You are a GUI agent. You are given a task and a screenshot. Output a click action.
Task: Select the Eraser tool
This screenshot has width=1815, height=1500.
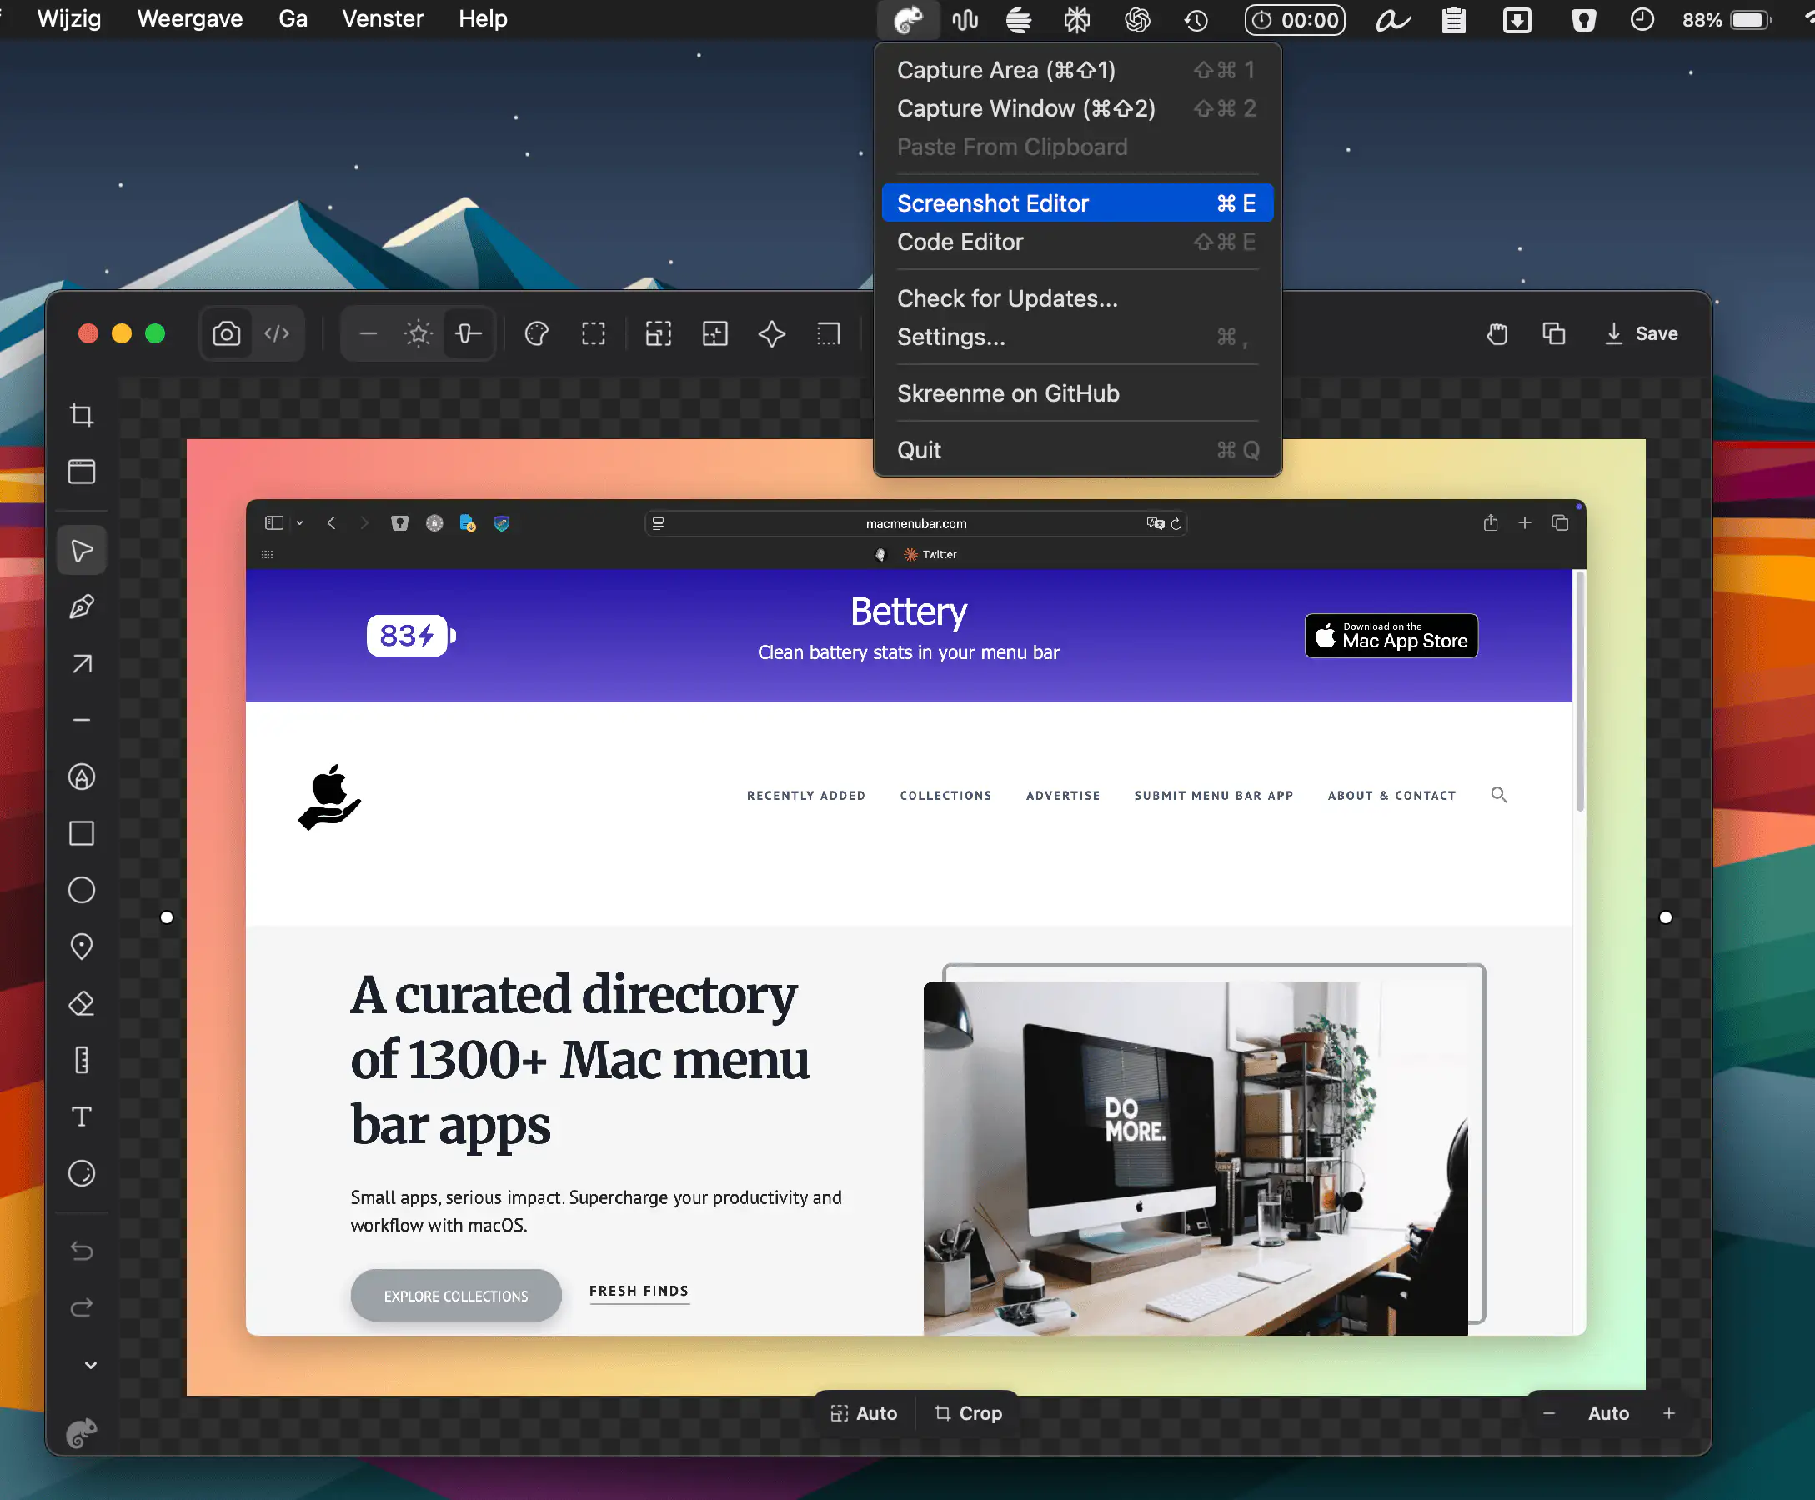(82, 1004)
